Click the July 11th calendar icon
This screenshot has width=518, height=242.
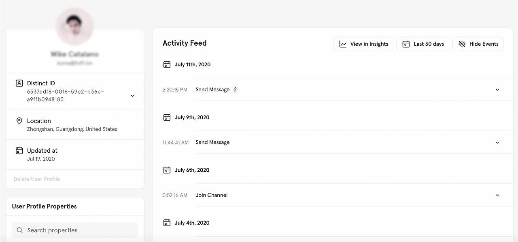167,64
